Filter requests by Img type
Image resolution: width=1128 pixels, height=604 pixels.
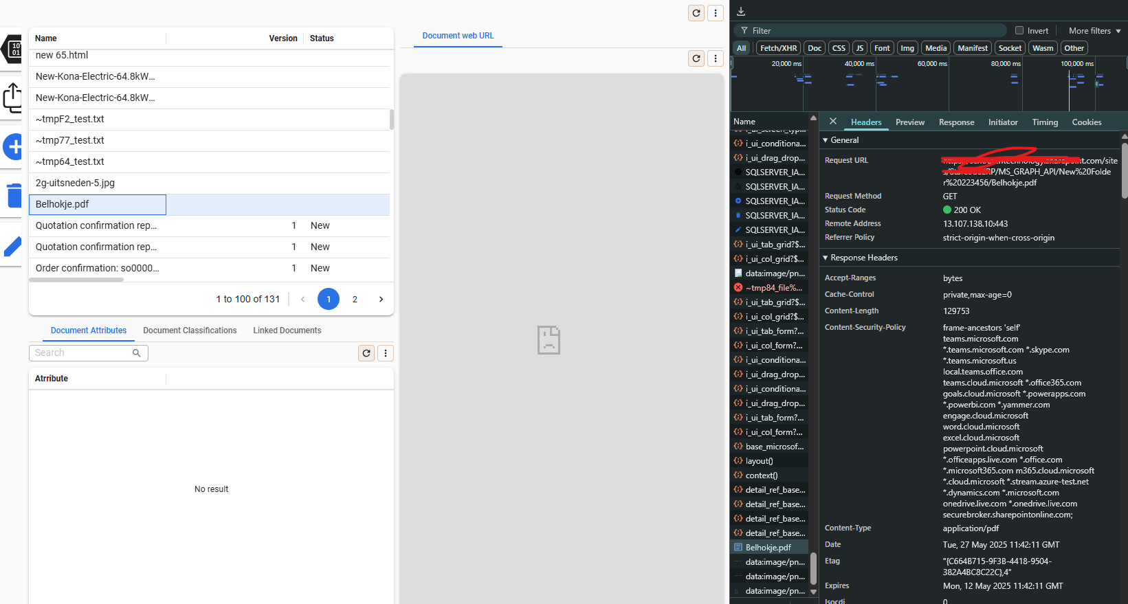pos(907,48)
